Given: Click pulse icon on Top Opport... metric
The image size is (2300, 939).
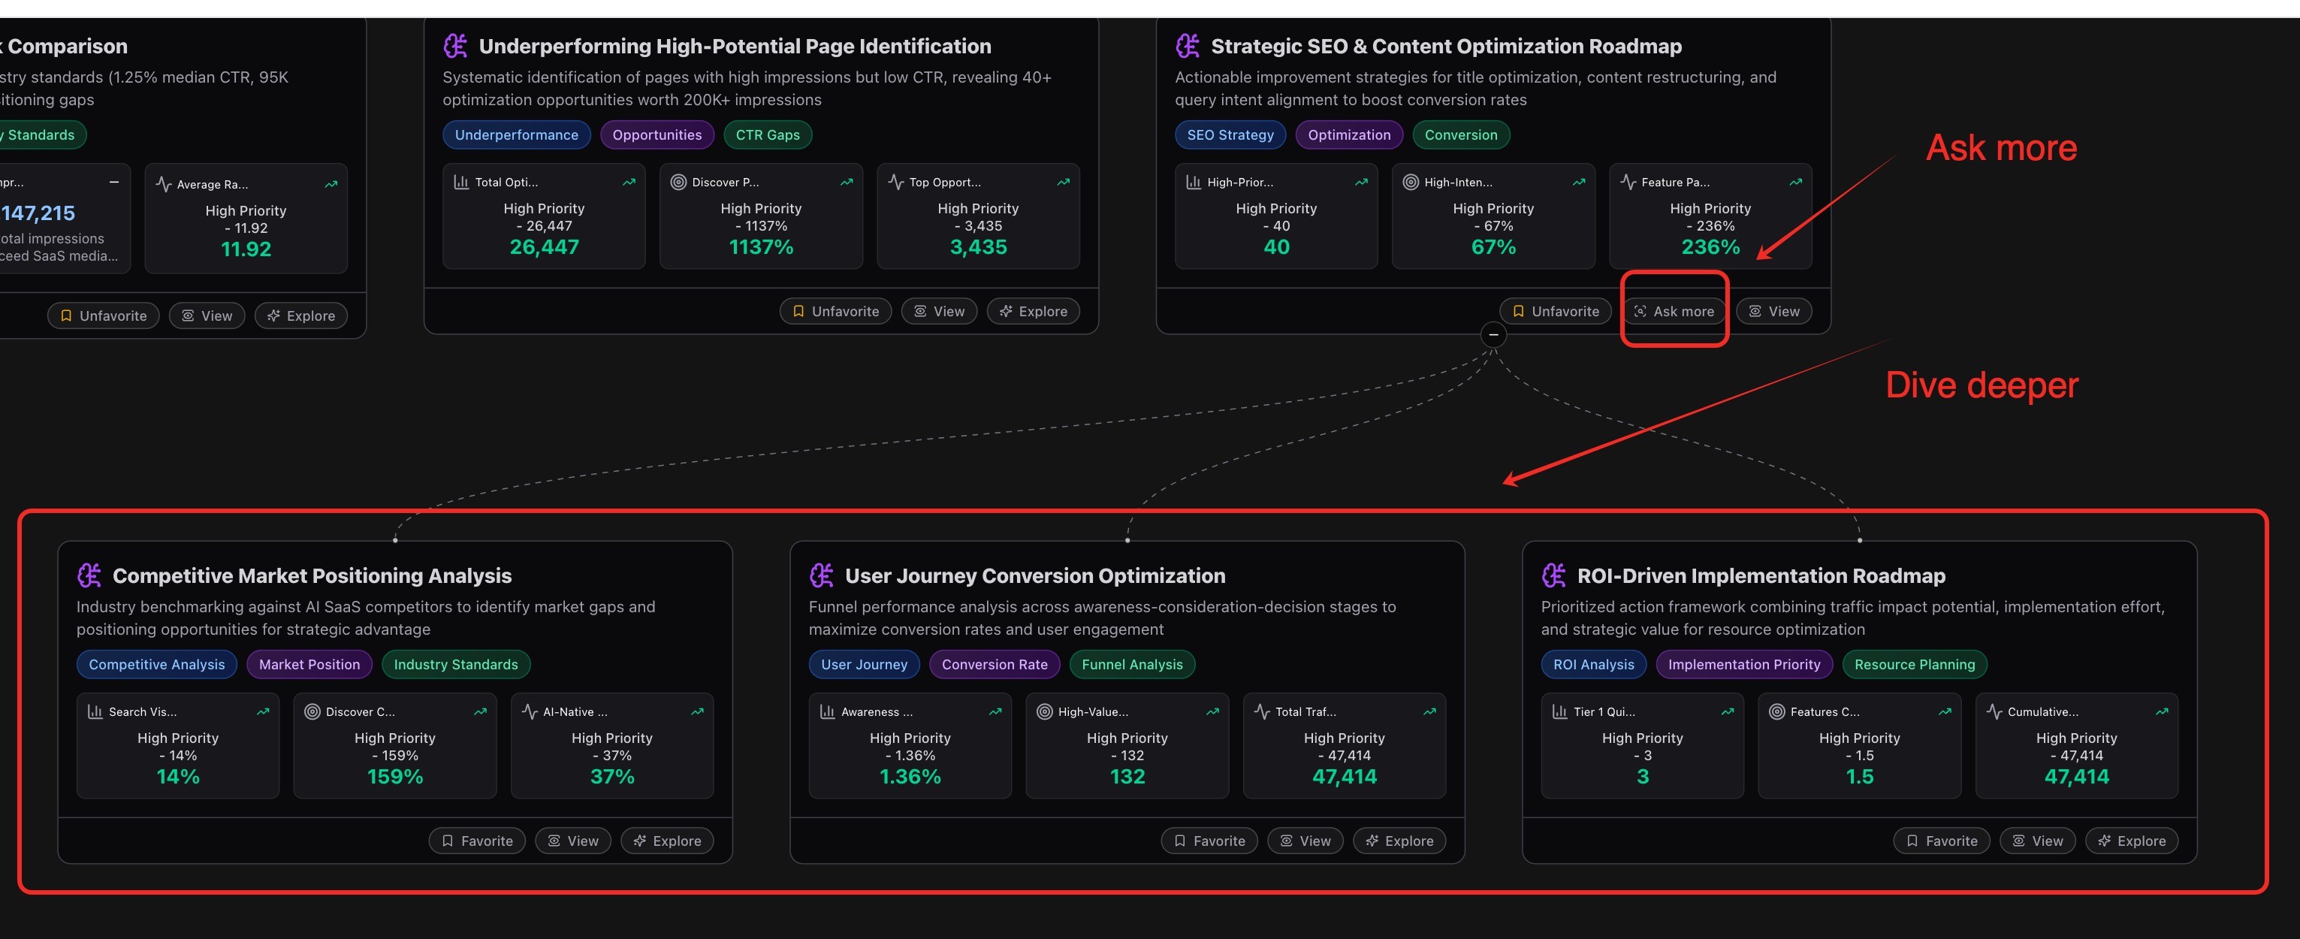Looking at the screenshot, I should tap(895, 182).
